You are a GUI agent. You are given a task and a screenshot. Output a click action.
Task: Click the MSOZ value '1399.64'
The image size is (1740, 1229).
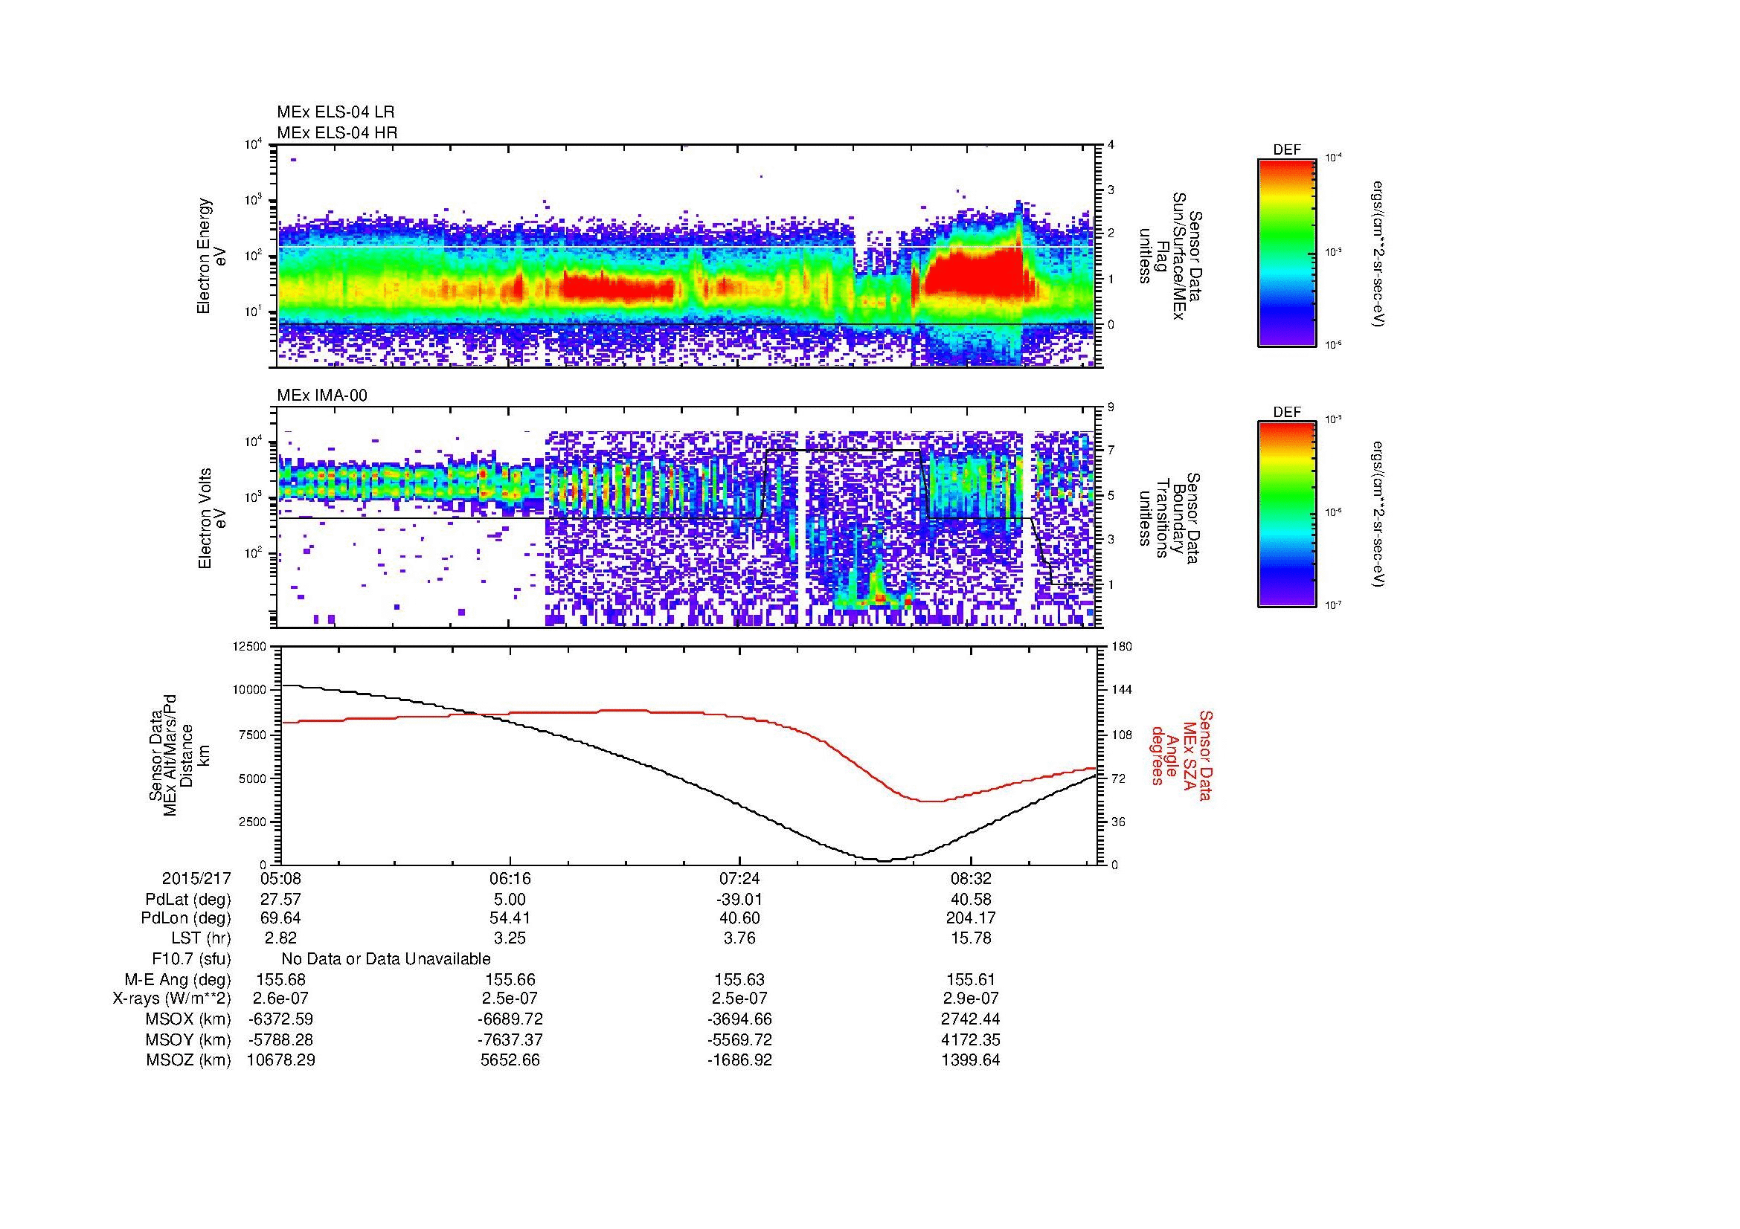tap(971, 1060)
